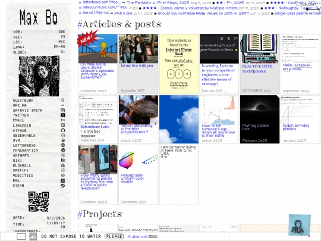
Task: Click the QR code in the sidebar
Action: coord(39,202)
